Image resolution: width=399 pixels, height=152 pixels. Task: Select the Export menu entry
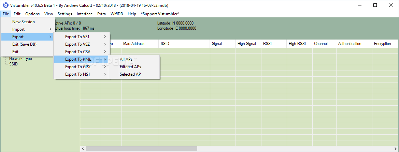coord(28,37)
